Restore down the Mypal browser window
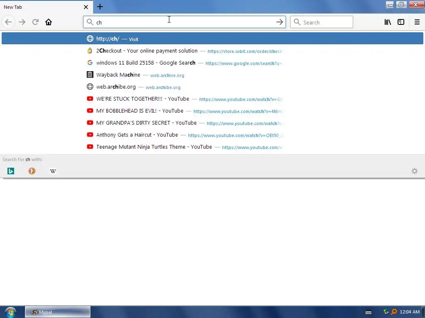Image resolution: width=425 pixels, height=318 pixels. [401, 5]
